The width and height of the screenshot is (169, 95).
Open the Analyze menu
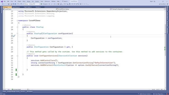37,1
